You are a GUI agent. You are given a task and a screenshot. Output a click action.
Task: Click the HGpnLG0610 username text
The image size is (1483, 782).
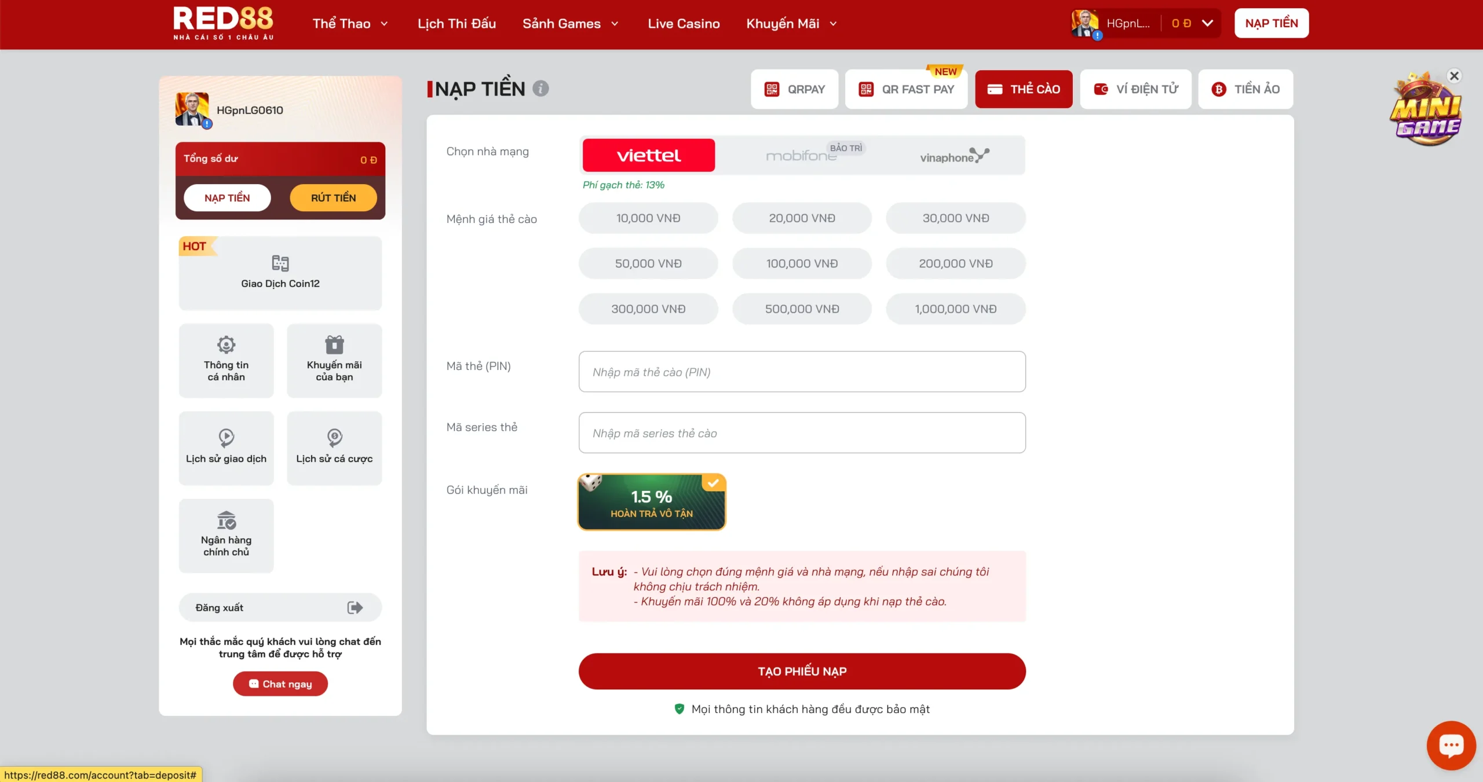point(250,110)
